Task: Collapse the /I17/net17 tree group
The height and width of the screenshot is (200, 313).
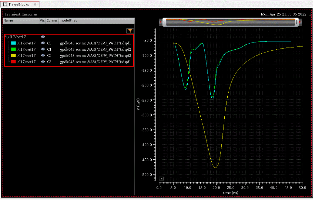Action: click(5, 37)
